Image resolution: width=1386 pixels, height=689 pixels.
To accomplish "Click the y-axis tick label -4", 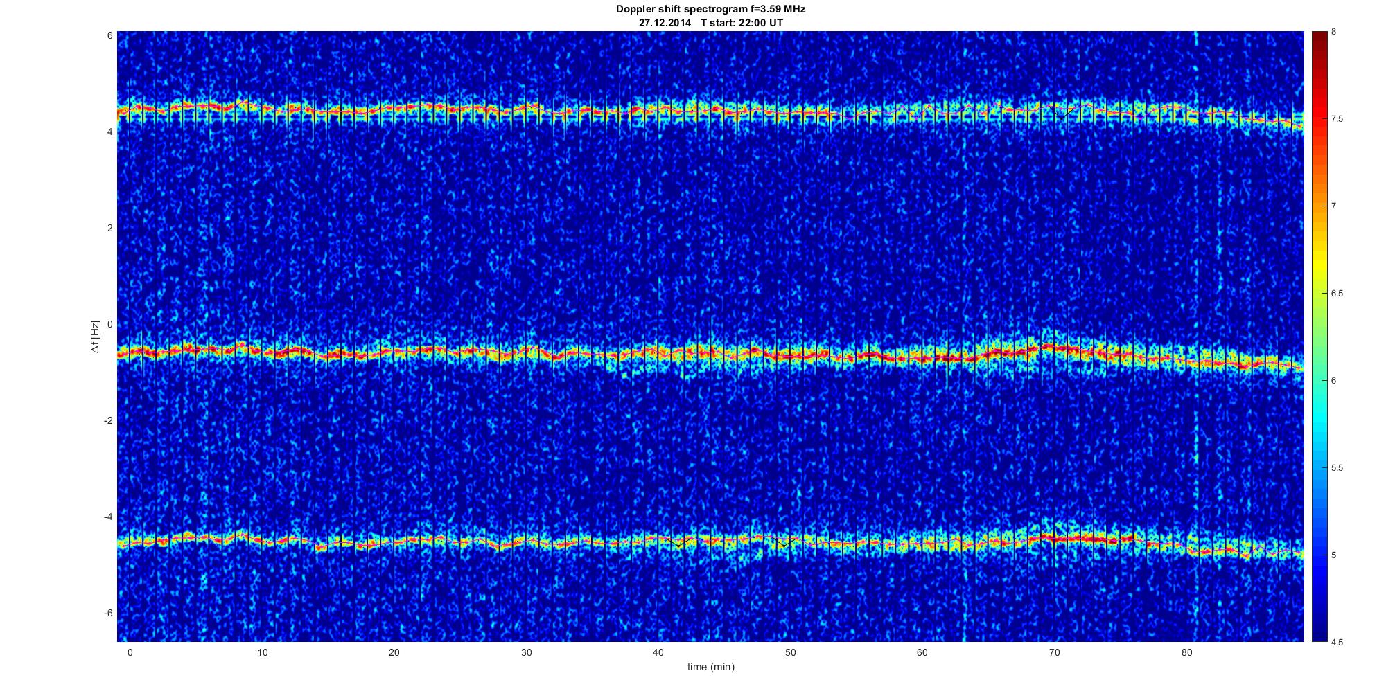I will pos(109,517).
